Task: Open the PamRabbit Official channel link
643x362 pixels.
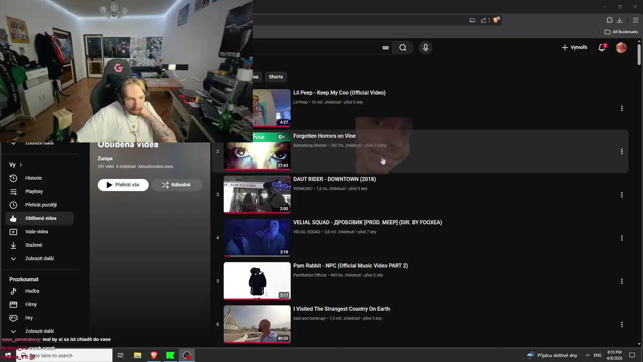Action: pyautogui.click(x=310, y=275)
